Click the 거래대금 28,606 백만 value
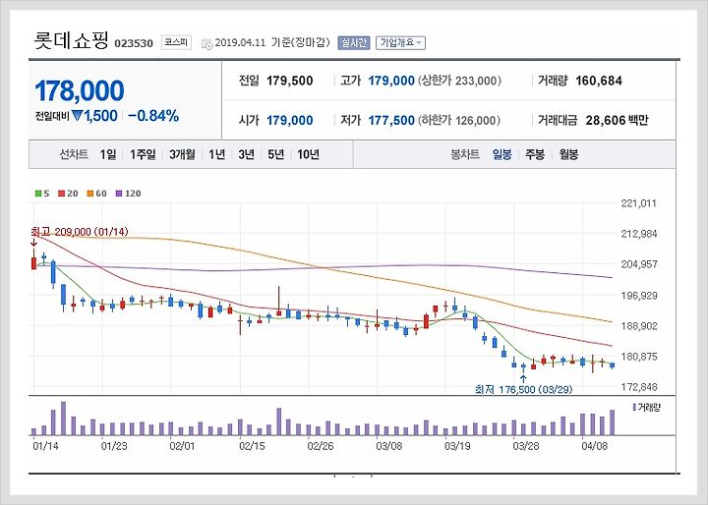 pyautogui.click(x=617, y=121)
